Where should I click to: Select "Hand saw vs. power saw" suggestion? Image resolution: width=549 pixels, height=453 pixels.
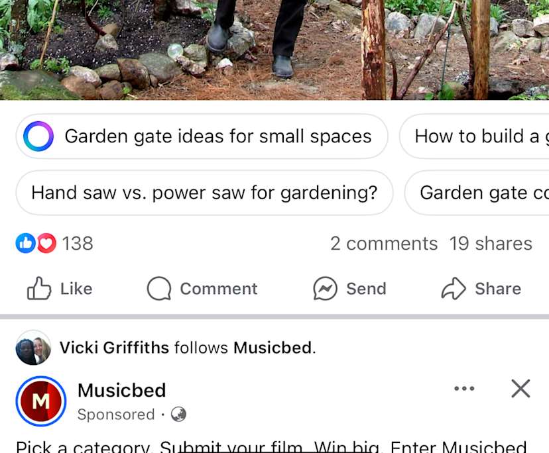[x=204, y=193]
